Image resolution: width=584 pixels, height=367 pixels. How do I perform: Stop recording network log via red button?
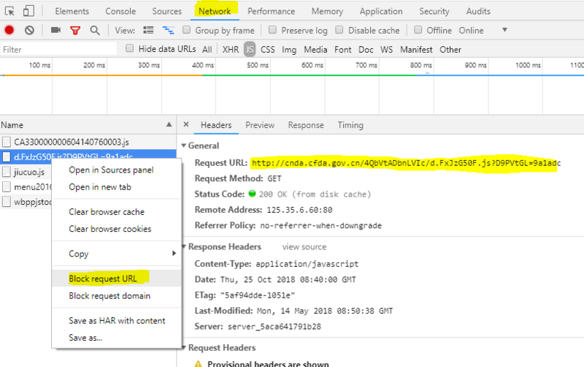(9, 30)
